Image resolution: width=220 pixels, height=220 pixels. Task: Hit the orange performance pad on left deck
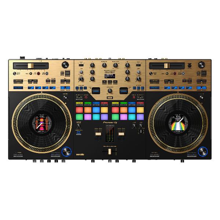tap(88, 110)
